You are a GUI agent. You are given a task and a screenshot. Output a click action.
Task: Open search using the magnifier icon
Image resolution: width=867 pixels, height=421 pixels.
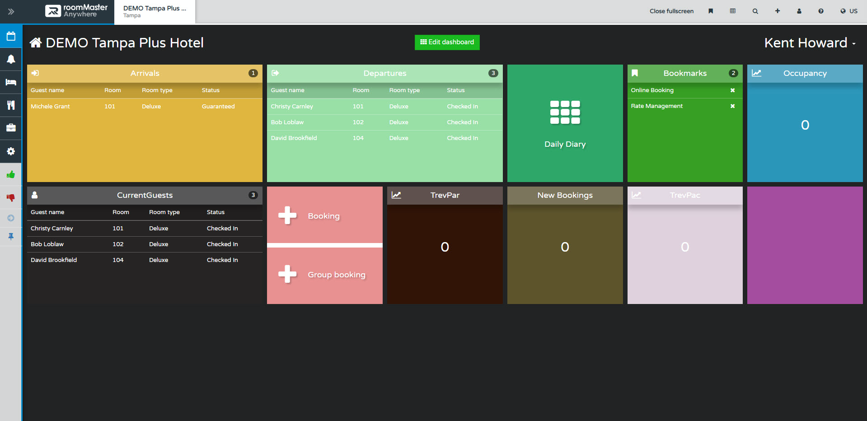(x=755, y=11)
